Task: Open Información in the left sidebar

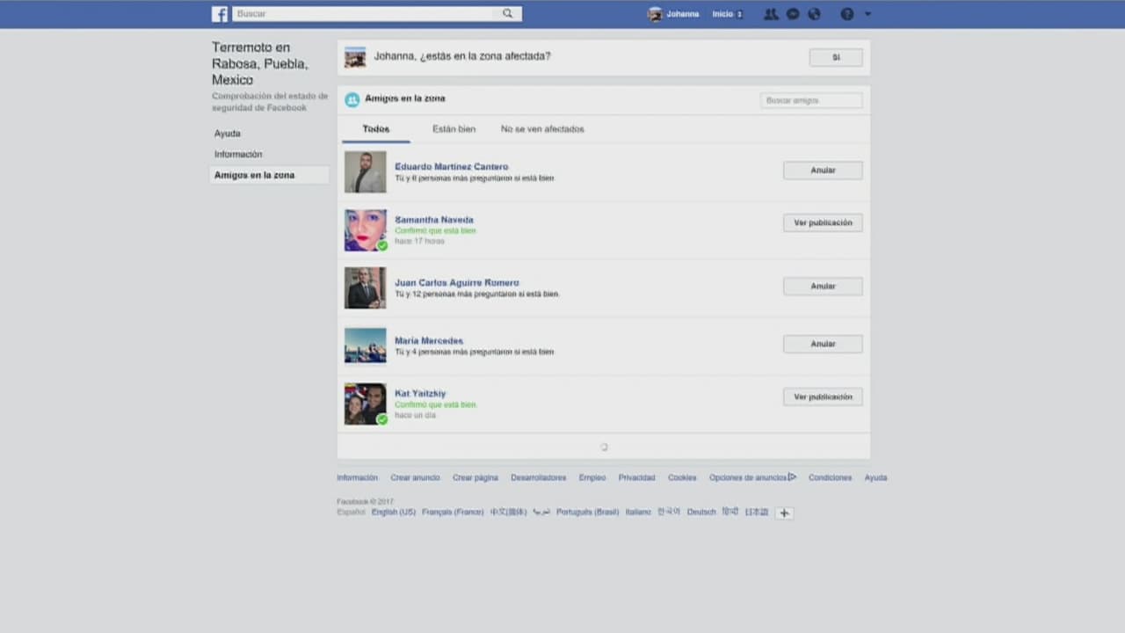Action: (238, 155)
